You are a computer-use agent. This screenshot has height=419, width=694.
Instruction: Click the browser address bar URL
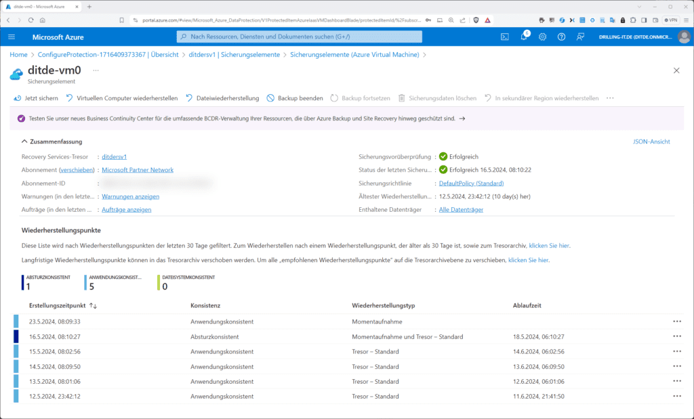point(281,20)
